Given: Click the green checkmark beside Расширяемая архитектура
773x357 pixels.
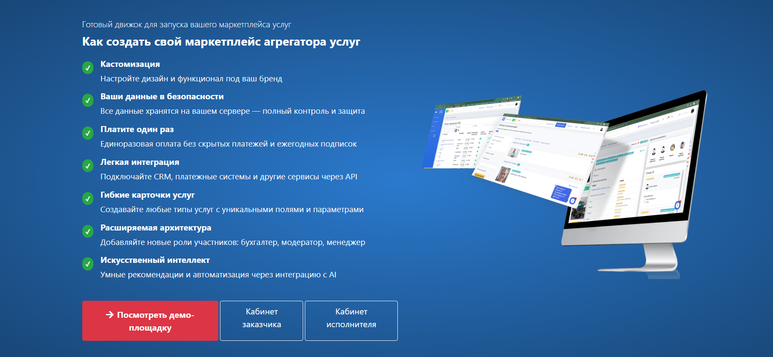Looking at the screenshot, I should point(88,231).
